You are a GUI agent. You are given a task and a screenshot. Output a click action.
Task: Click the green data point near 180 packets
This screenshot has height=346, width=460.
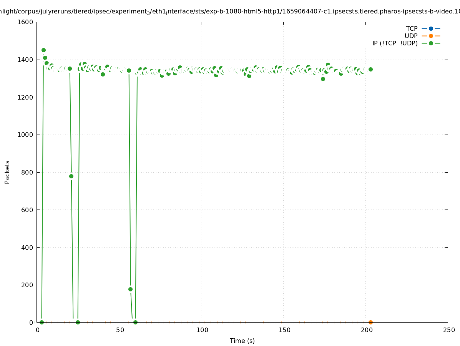[x=130, y=289]
